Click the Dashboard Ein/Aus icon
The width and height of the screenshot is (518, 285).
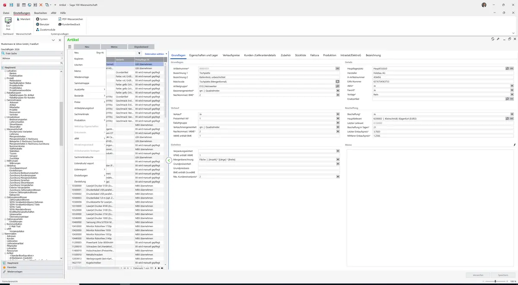(x=8, y=23)
